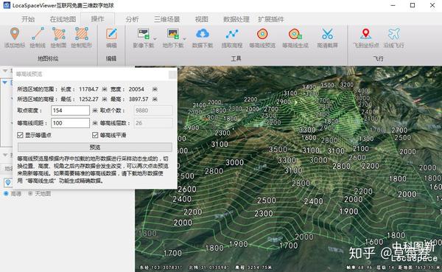Select the 高德 radio button

[x=6, y=194]
